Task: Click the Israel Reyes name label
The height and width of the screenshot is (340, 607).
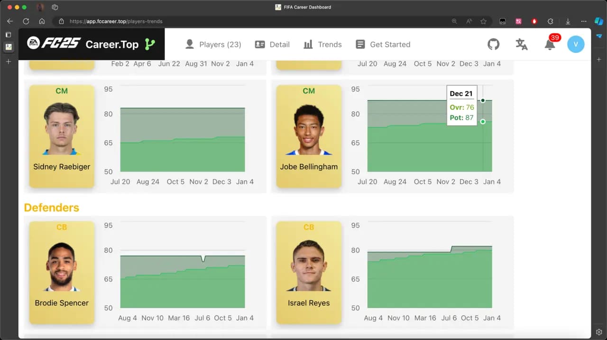Action: click(309, 303)
